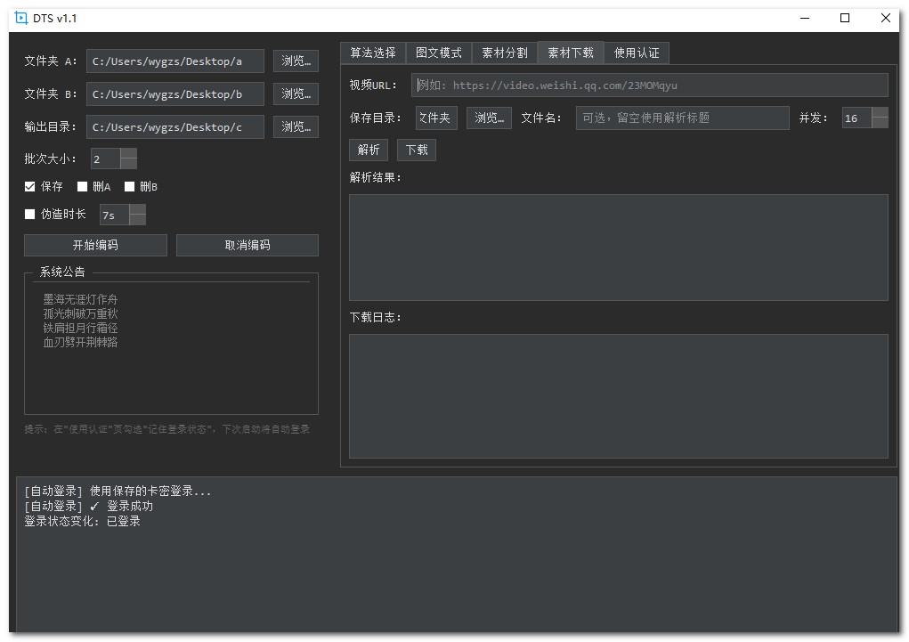Switch to the 算法选择 tab
The image size is (909, 642).
[372, 53]
